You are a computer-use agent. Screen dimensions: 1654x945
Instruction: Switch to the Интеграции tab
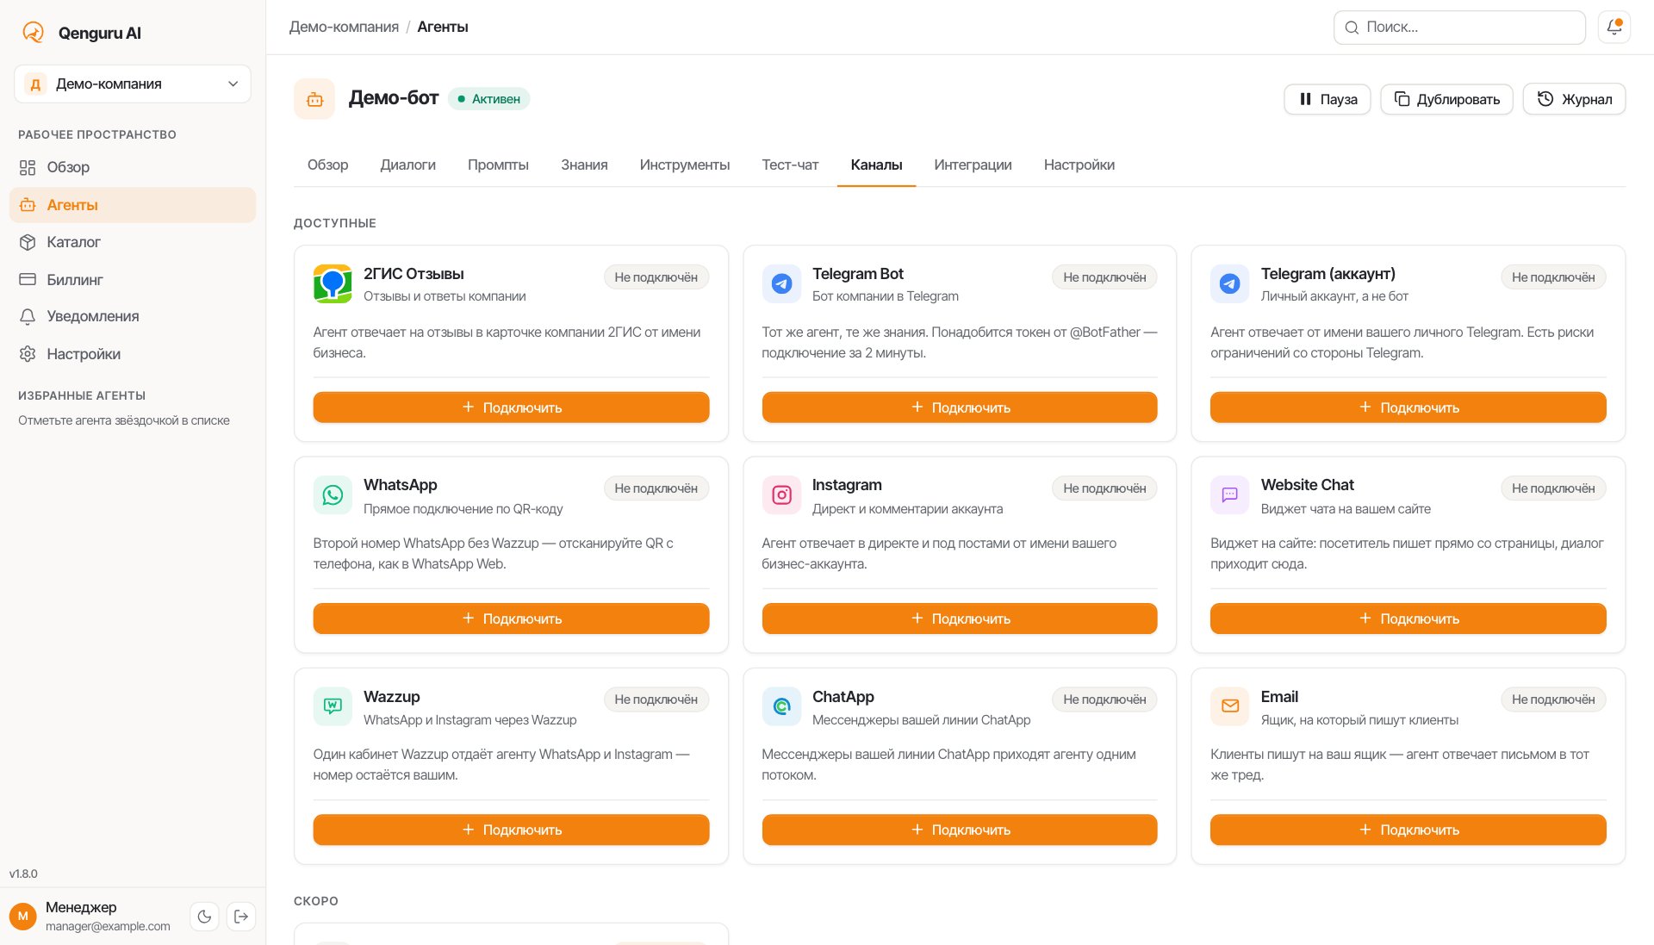coord(973,165)
